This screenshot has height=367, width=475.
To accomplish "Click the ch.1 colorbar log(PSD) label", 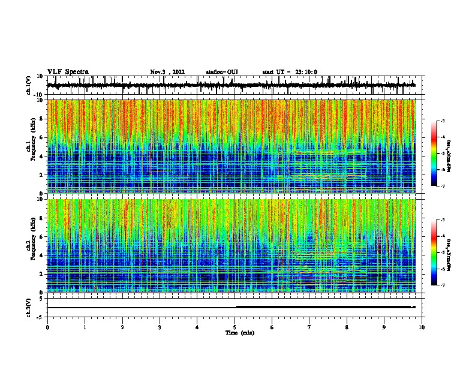I will coord(449,157).
